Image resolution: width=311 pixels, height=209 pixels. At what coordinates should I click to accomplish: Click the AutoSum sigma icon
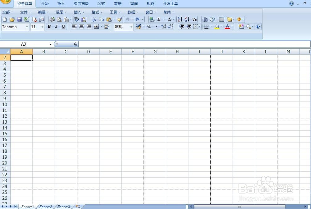(x=159, y=20)
